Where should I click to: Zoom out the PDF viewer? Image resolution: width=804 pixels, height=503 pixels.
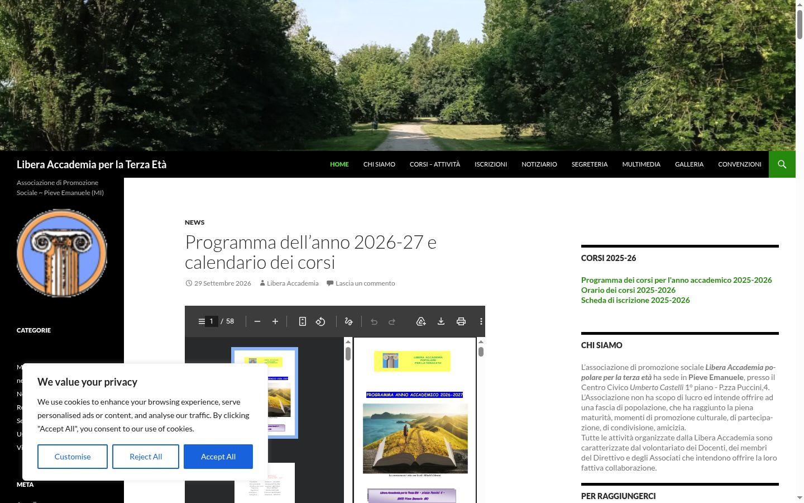click(x=257, y=321)
